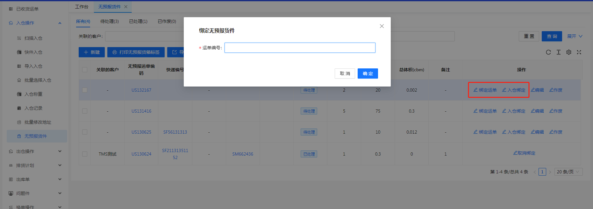
Task: Select the table header select-all checkbox
Action: 85,70
